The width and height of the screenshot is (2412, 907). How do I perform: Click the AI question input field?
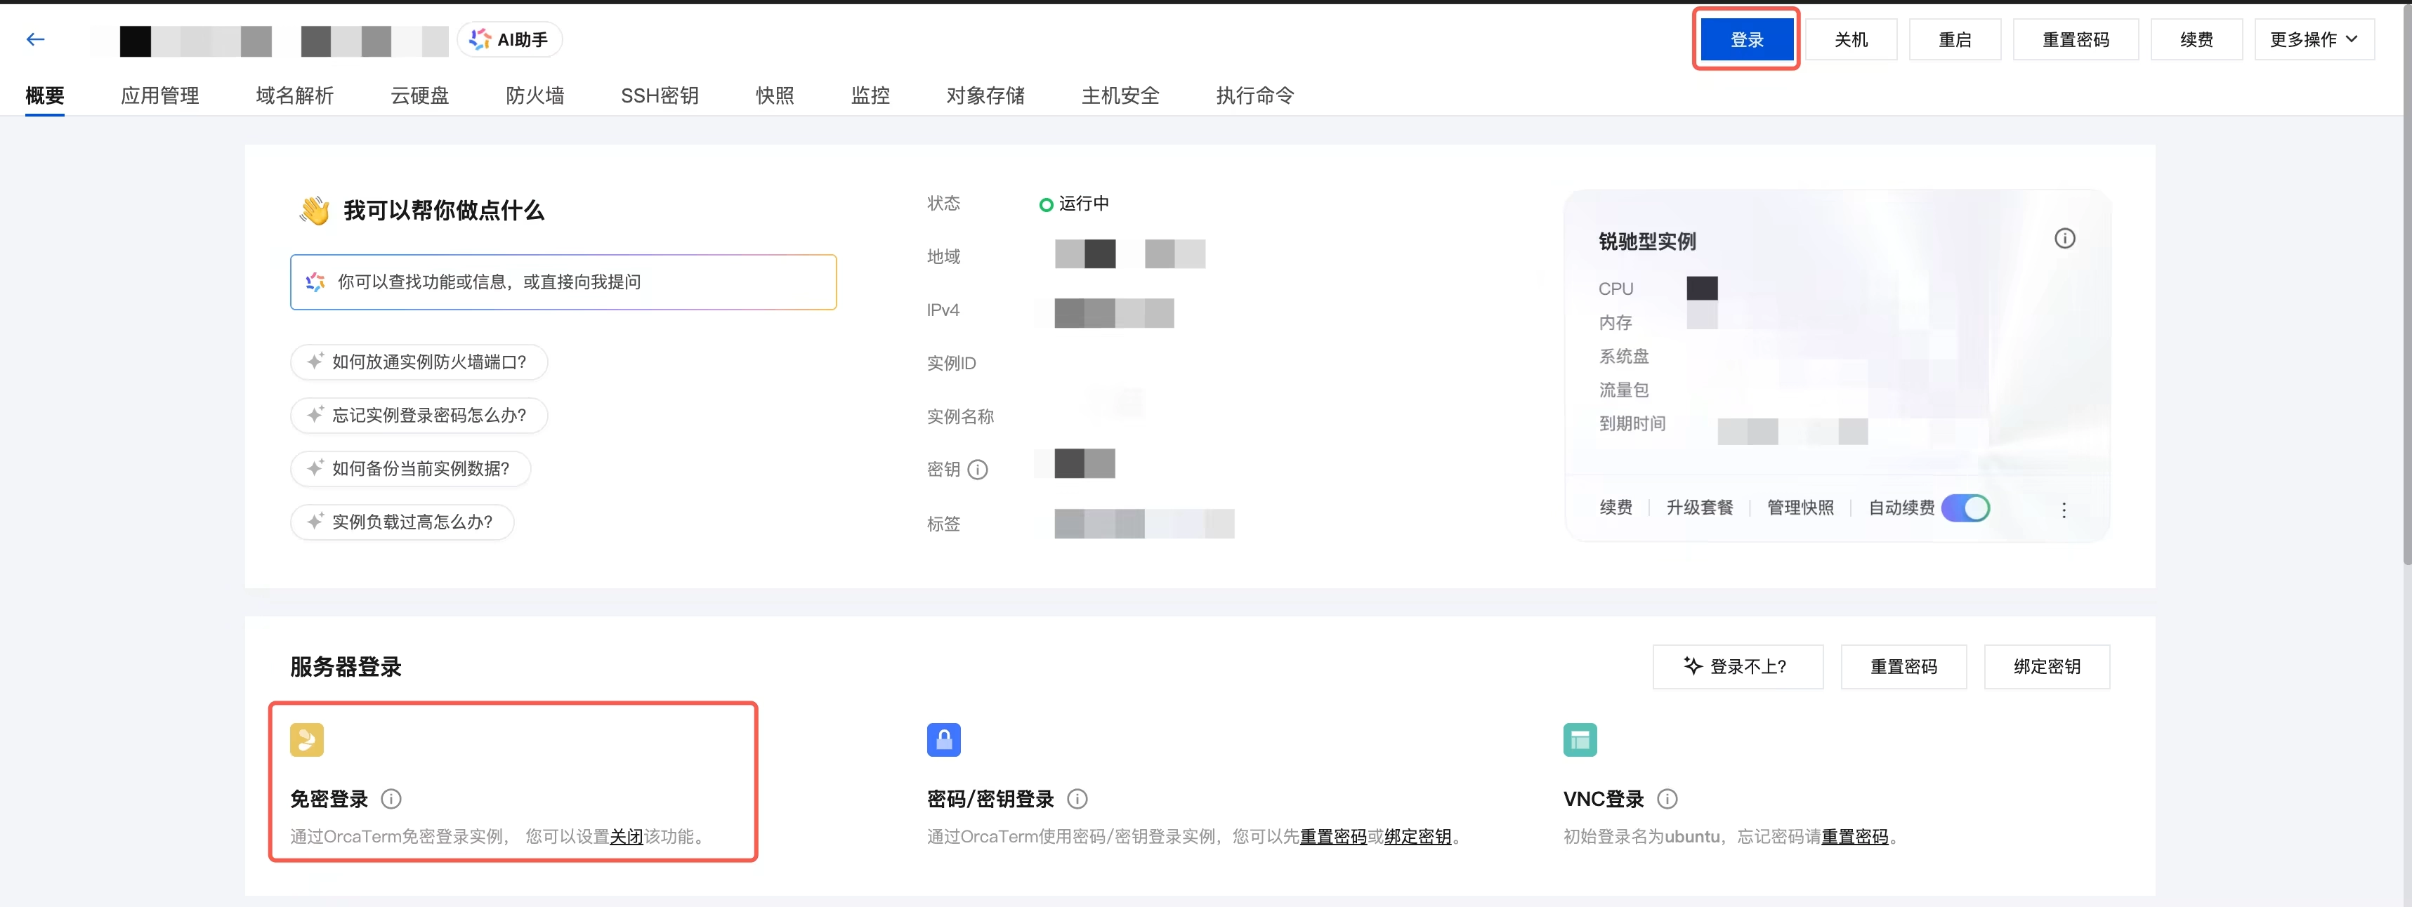(563, 282)
